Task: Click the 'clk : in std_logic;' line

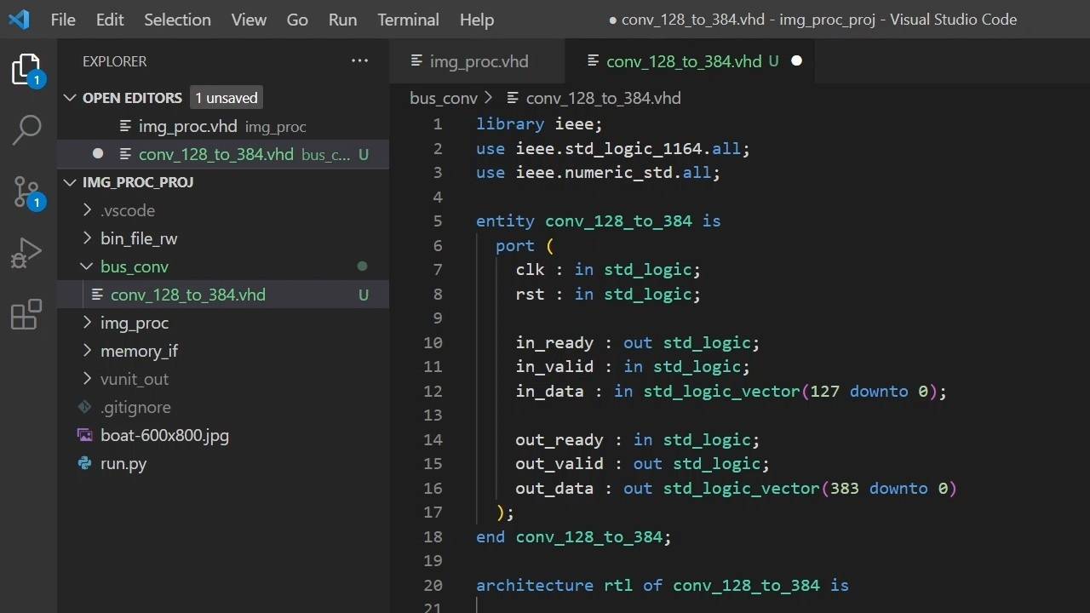Action: tap(608, 270)
